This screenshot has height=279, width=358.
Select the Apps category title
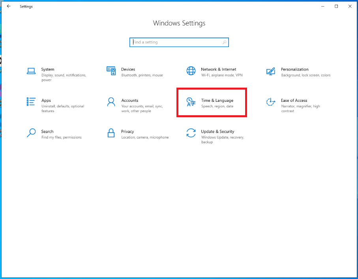coord(46,101)
